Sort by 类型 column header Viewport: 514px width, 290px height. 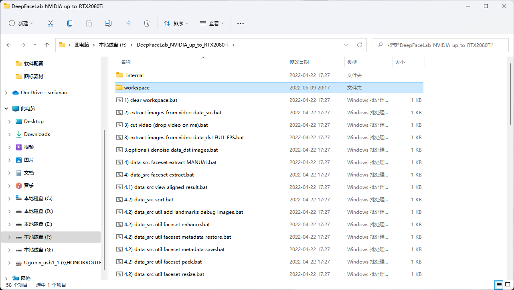352,62
